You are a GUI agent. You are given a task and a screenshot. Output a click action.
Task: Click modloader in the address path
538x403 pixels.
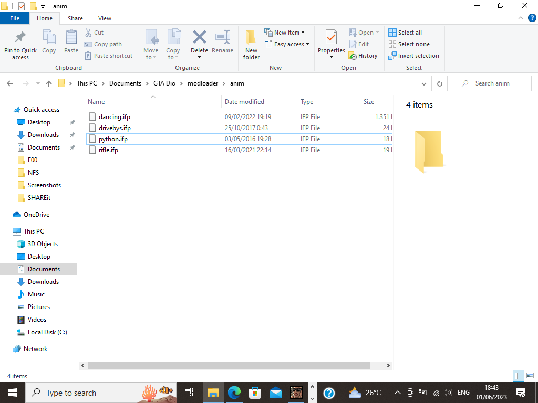[x=203, y=83]
